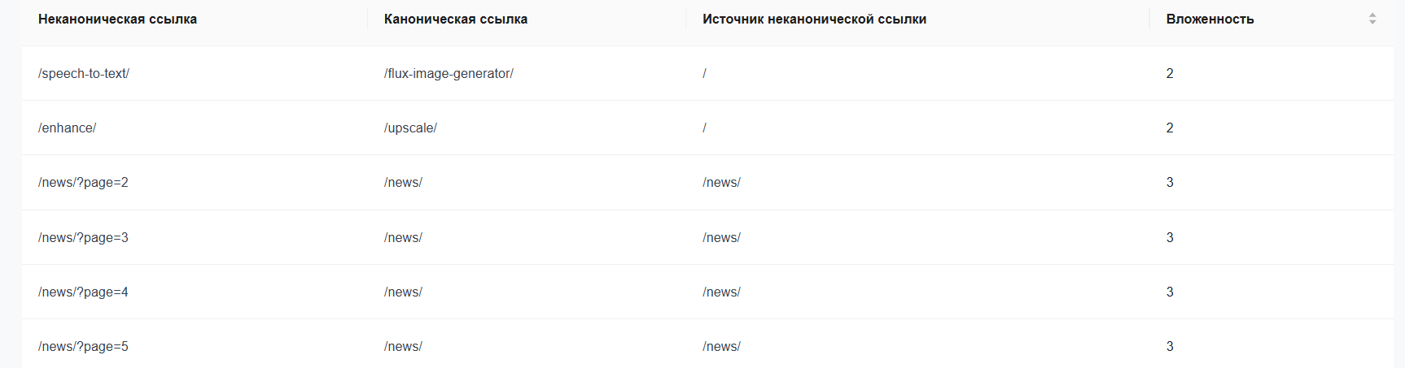Click source / in the /enhance/ row

click(704, 128)
